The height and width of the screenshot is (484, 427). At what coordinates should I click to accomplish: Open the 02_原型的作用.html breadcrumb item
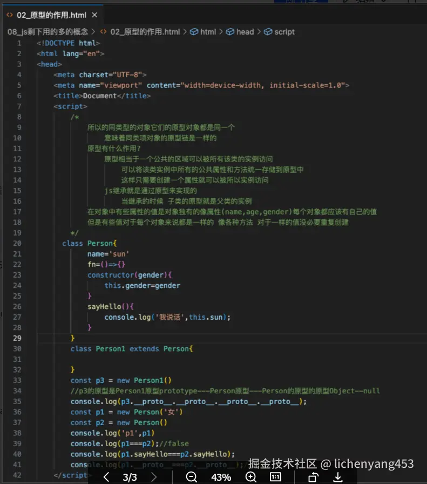(145, 32)
